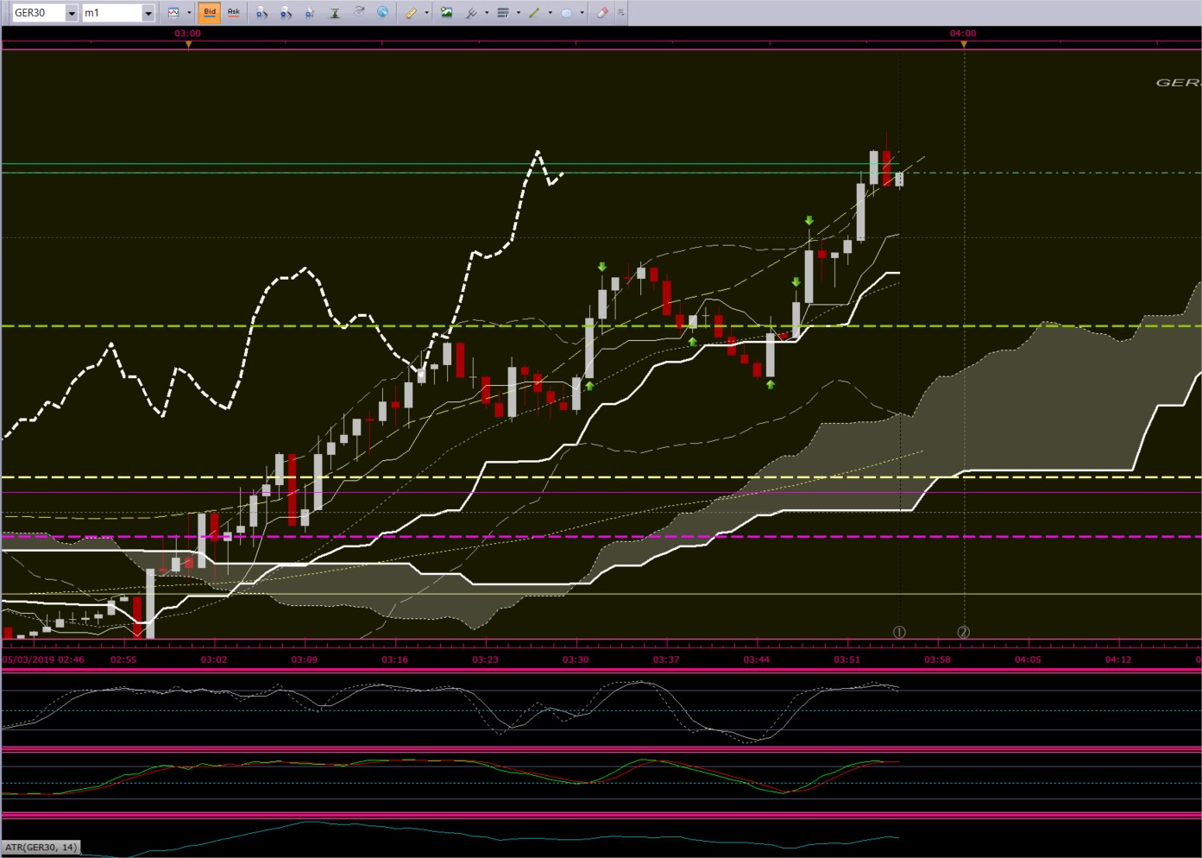
Task: Expand the toolbar overflow options chevron
Action: coord(620,13)
